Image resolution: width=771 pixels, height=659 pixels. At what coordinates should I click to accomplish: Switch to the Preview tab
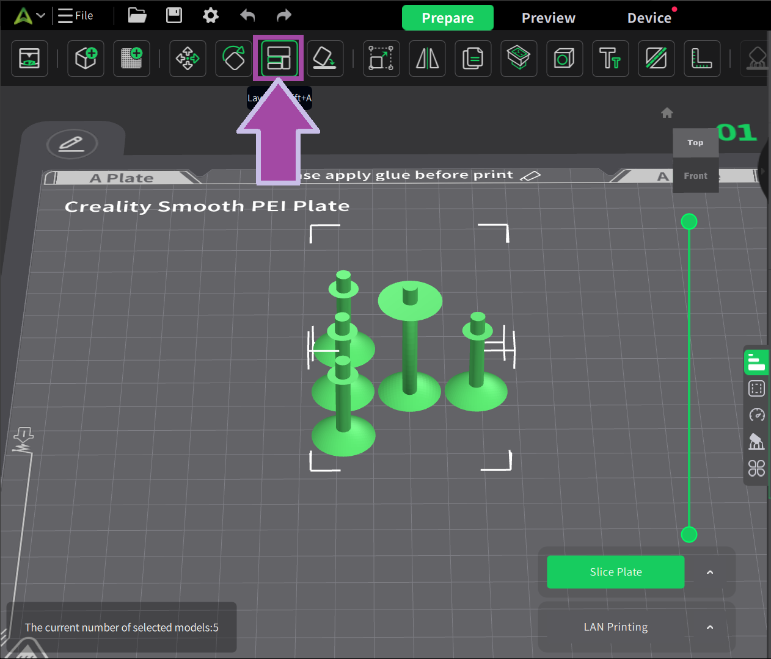(548, 18)
